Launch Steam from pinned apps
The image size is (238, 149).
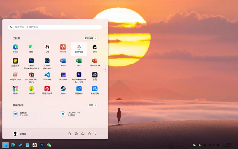click(63, 89)
